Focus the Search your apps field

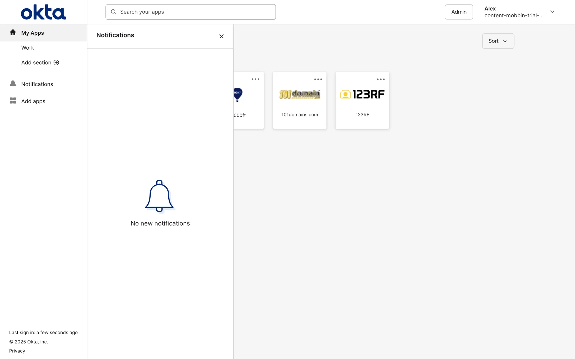tap(195, 12)
